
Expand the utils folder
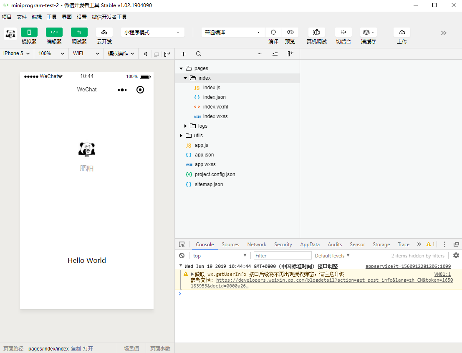[181, 136]
